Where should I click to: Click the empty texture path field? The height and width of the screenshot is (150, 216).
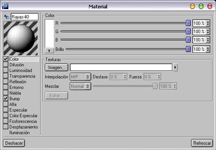pos(121,67)
